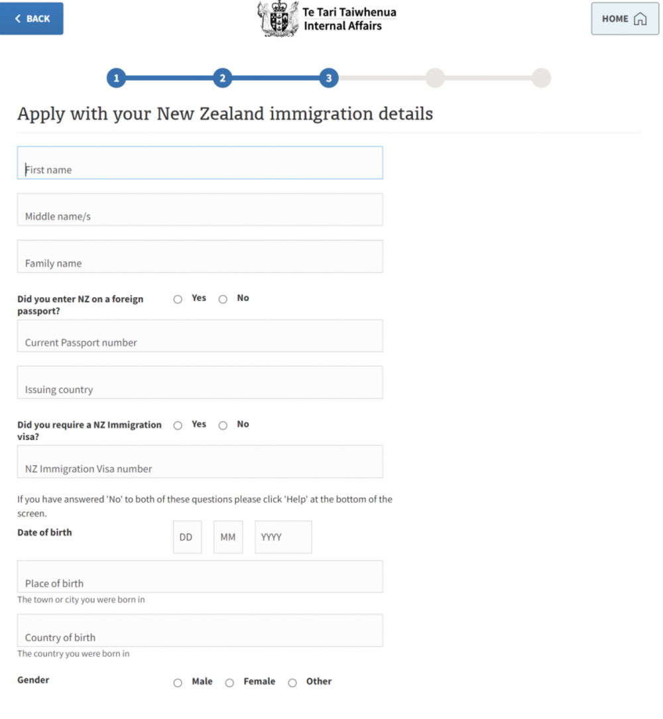Select Other gender option
The height and width of the screenshot is (719, 663).
[x=292, y=683]
